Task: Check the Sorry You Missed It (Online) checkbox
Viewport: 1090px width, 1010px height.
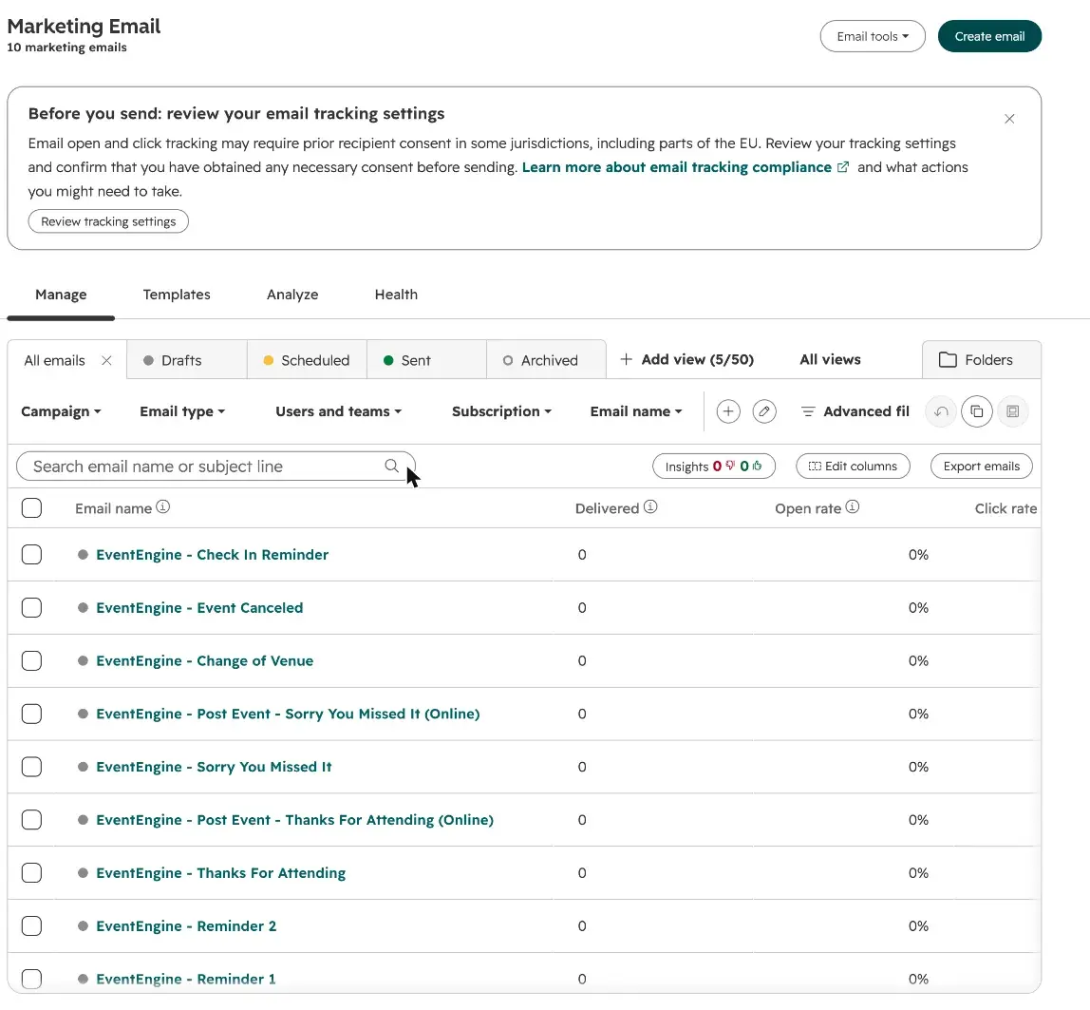Action: coord(31,714)
